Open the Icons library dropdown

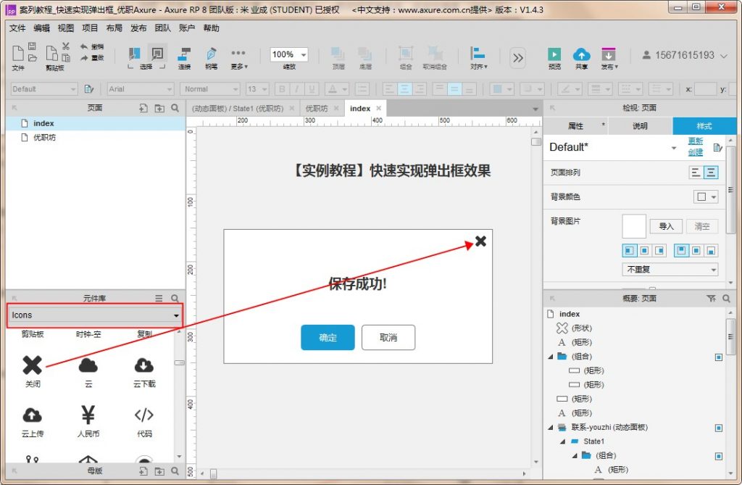[x=95, y=315]
